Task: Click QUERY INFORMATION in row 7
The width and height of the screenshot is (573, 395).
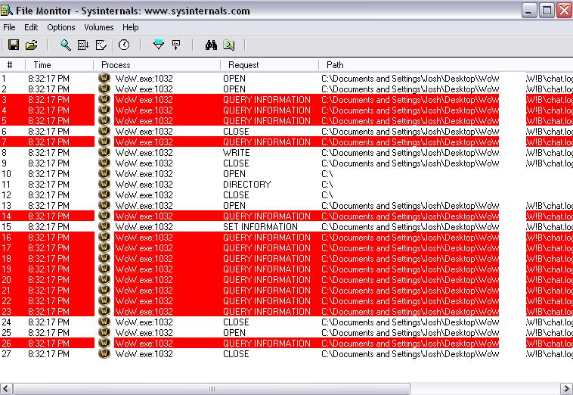Action: pos(267,142)
